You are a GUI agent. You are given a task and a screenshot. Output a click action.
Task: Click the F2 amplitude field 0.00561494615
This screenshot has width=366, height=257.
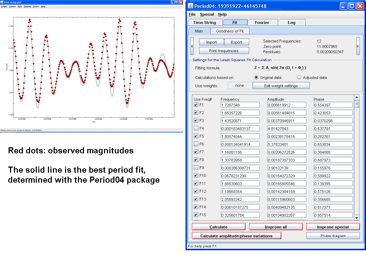click(x=287, y=113)
